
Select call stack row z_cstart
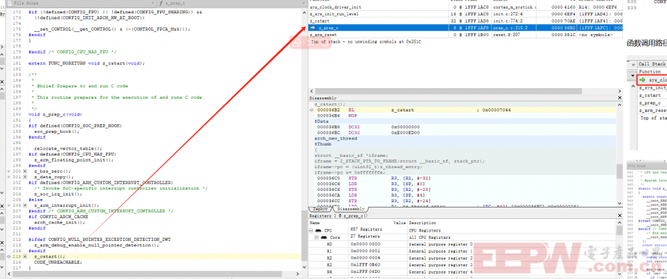(466, 21)
